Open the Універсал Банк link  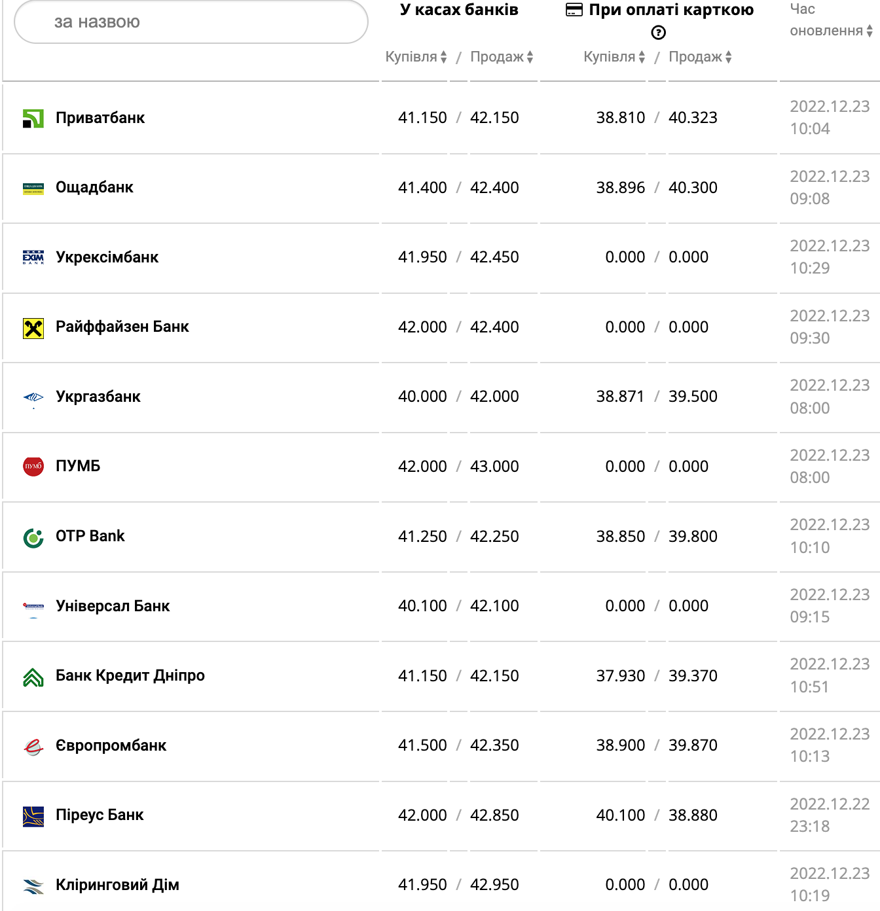113,606
